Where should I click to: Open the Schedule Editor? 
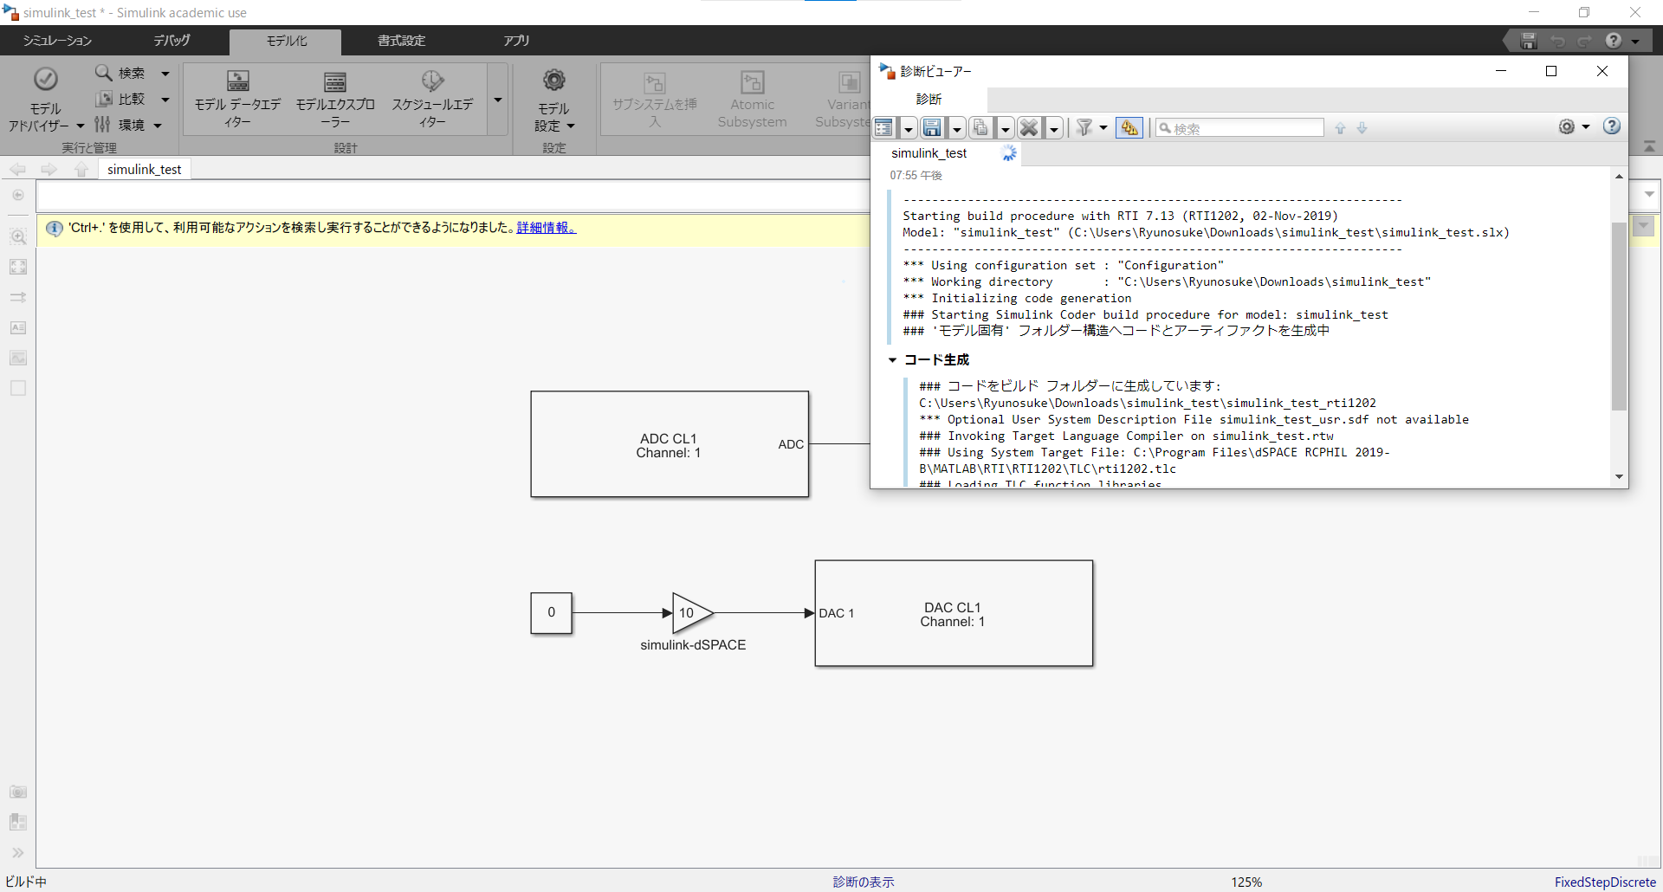[431, 98]
